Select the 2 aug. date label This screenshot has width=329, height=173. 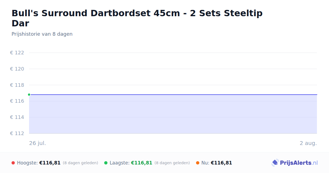308,143
